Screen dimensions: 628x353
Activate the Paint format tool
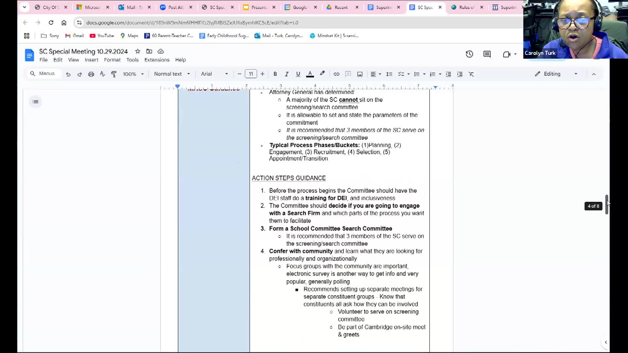(x=114, y=74)
